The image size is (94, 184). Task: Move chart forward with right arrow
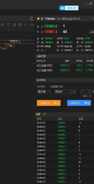tap(31, 25)
